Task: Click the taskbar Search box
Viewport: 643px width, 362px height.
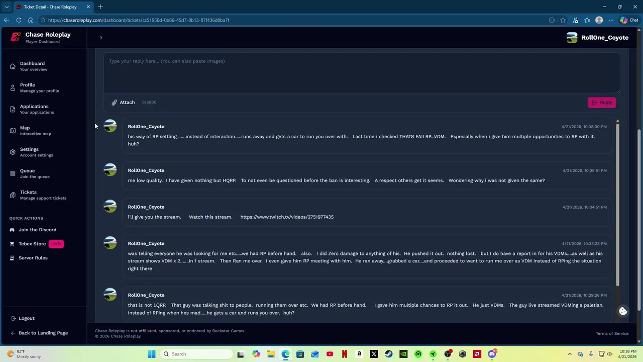Action: [x=195, y=354]
